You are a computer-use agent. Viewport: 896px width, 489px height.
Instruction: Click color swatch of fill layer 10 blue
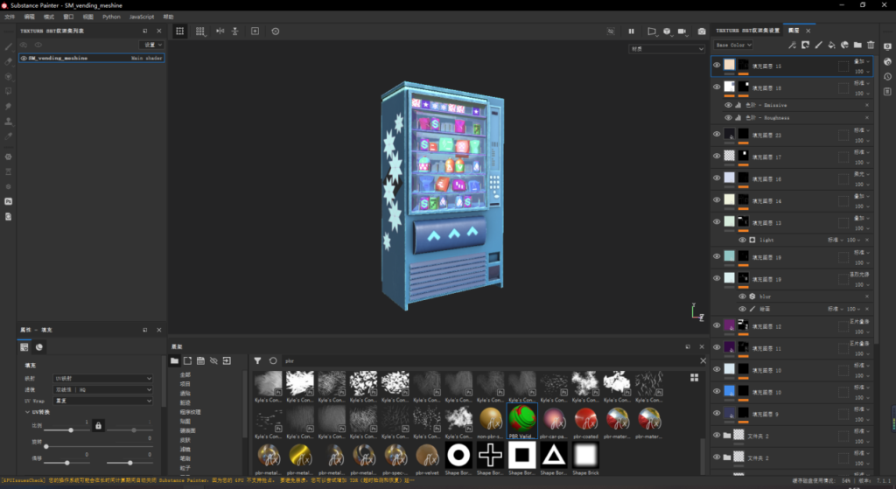[x=729, y=391]
